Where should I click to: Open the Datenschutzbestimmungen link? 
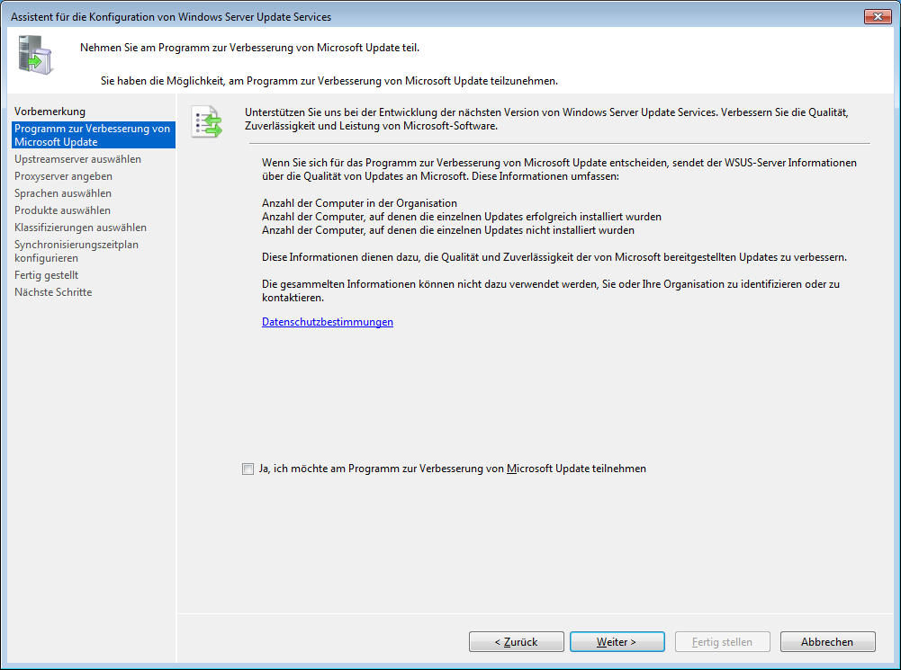point(328,322)
